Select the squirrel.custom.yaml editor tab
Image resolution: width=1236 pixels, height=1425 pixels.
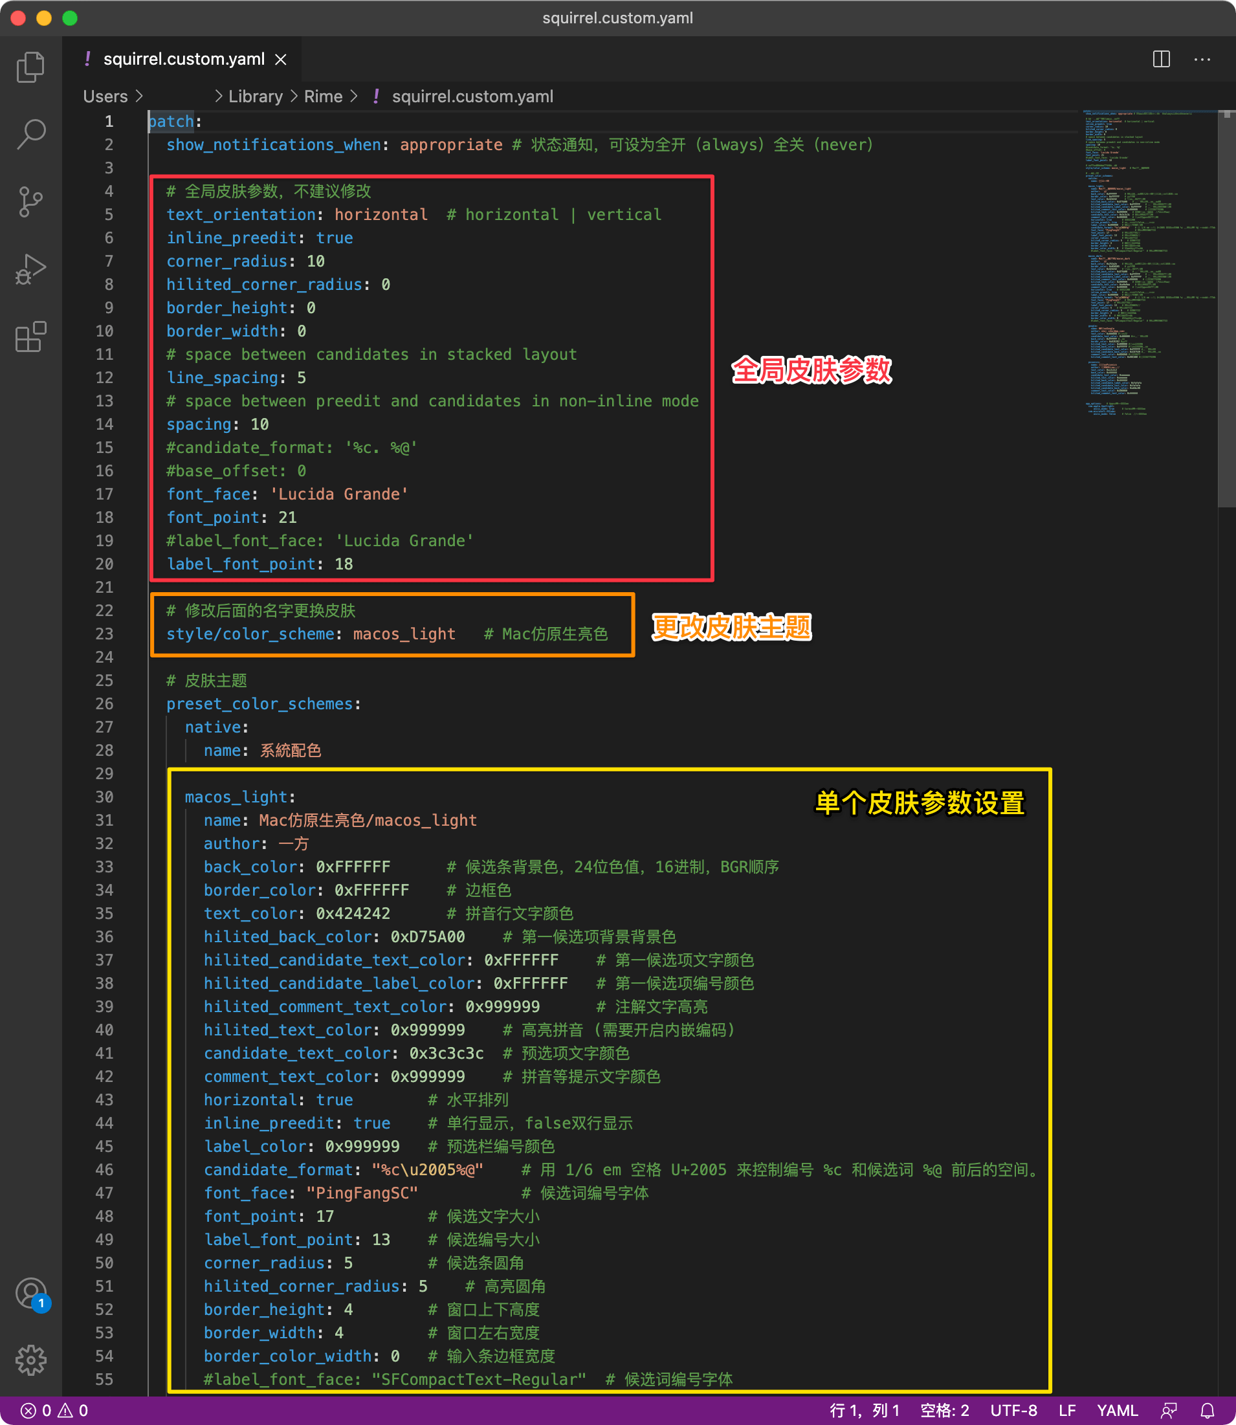point(182,60)
